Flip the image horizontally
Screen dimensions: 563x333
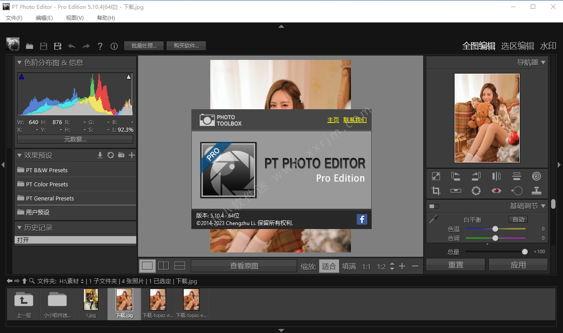tap(496, 176)
